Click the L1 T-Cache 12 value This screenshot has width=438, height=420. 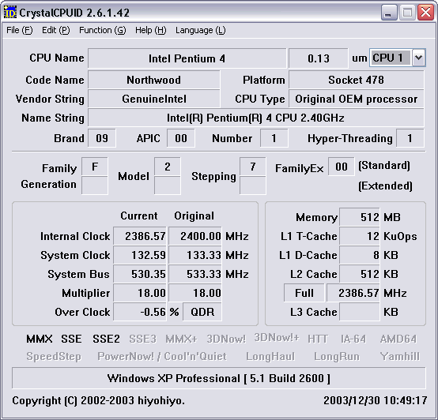[x=360, y=236]
